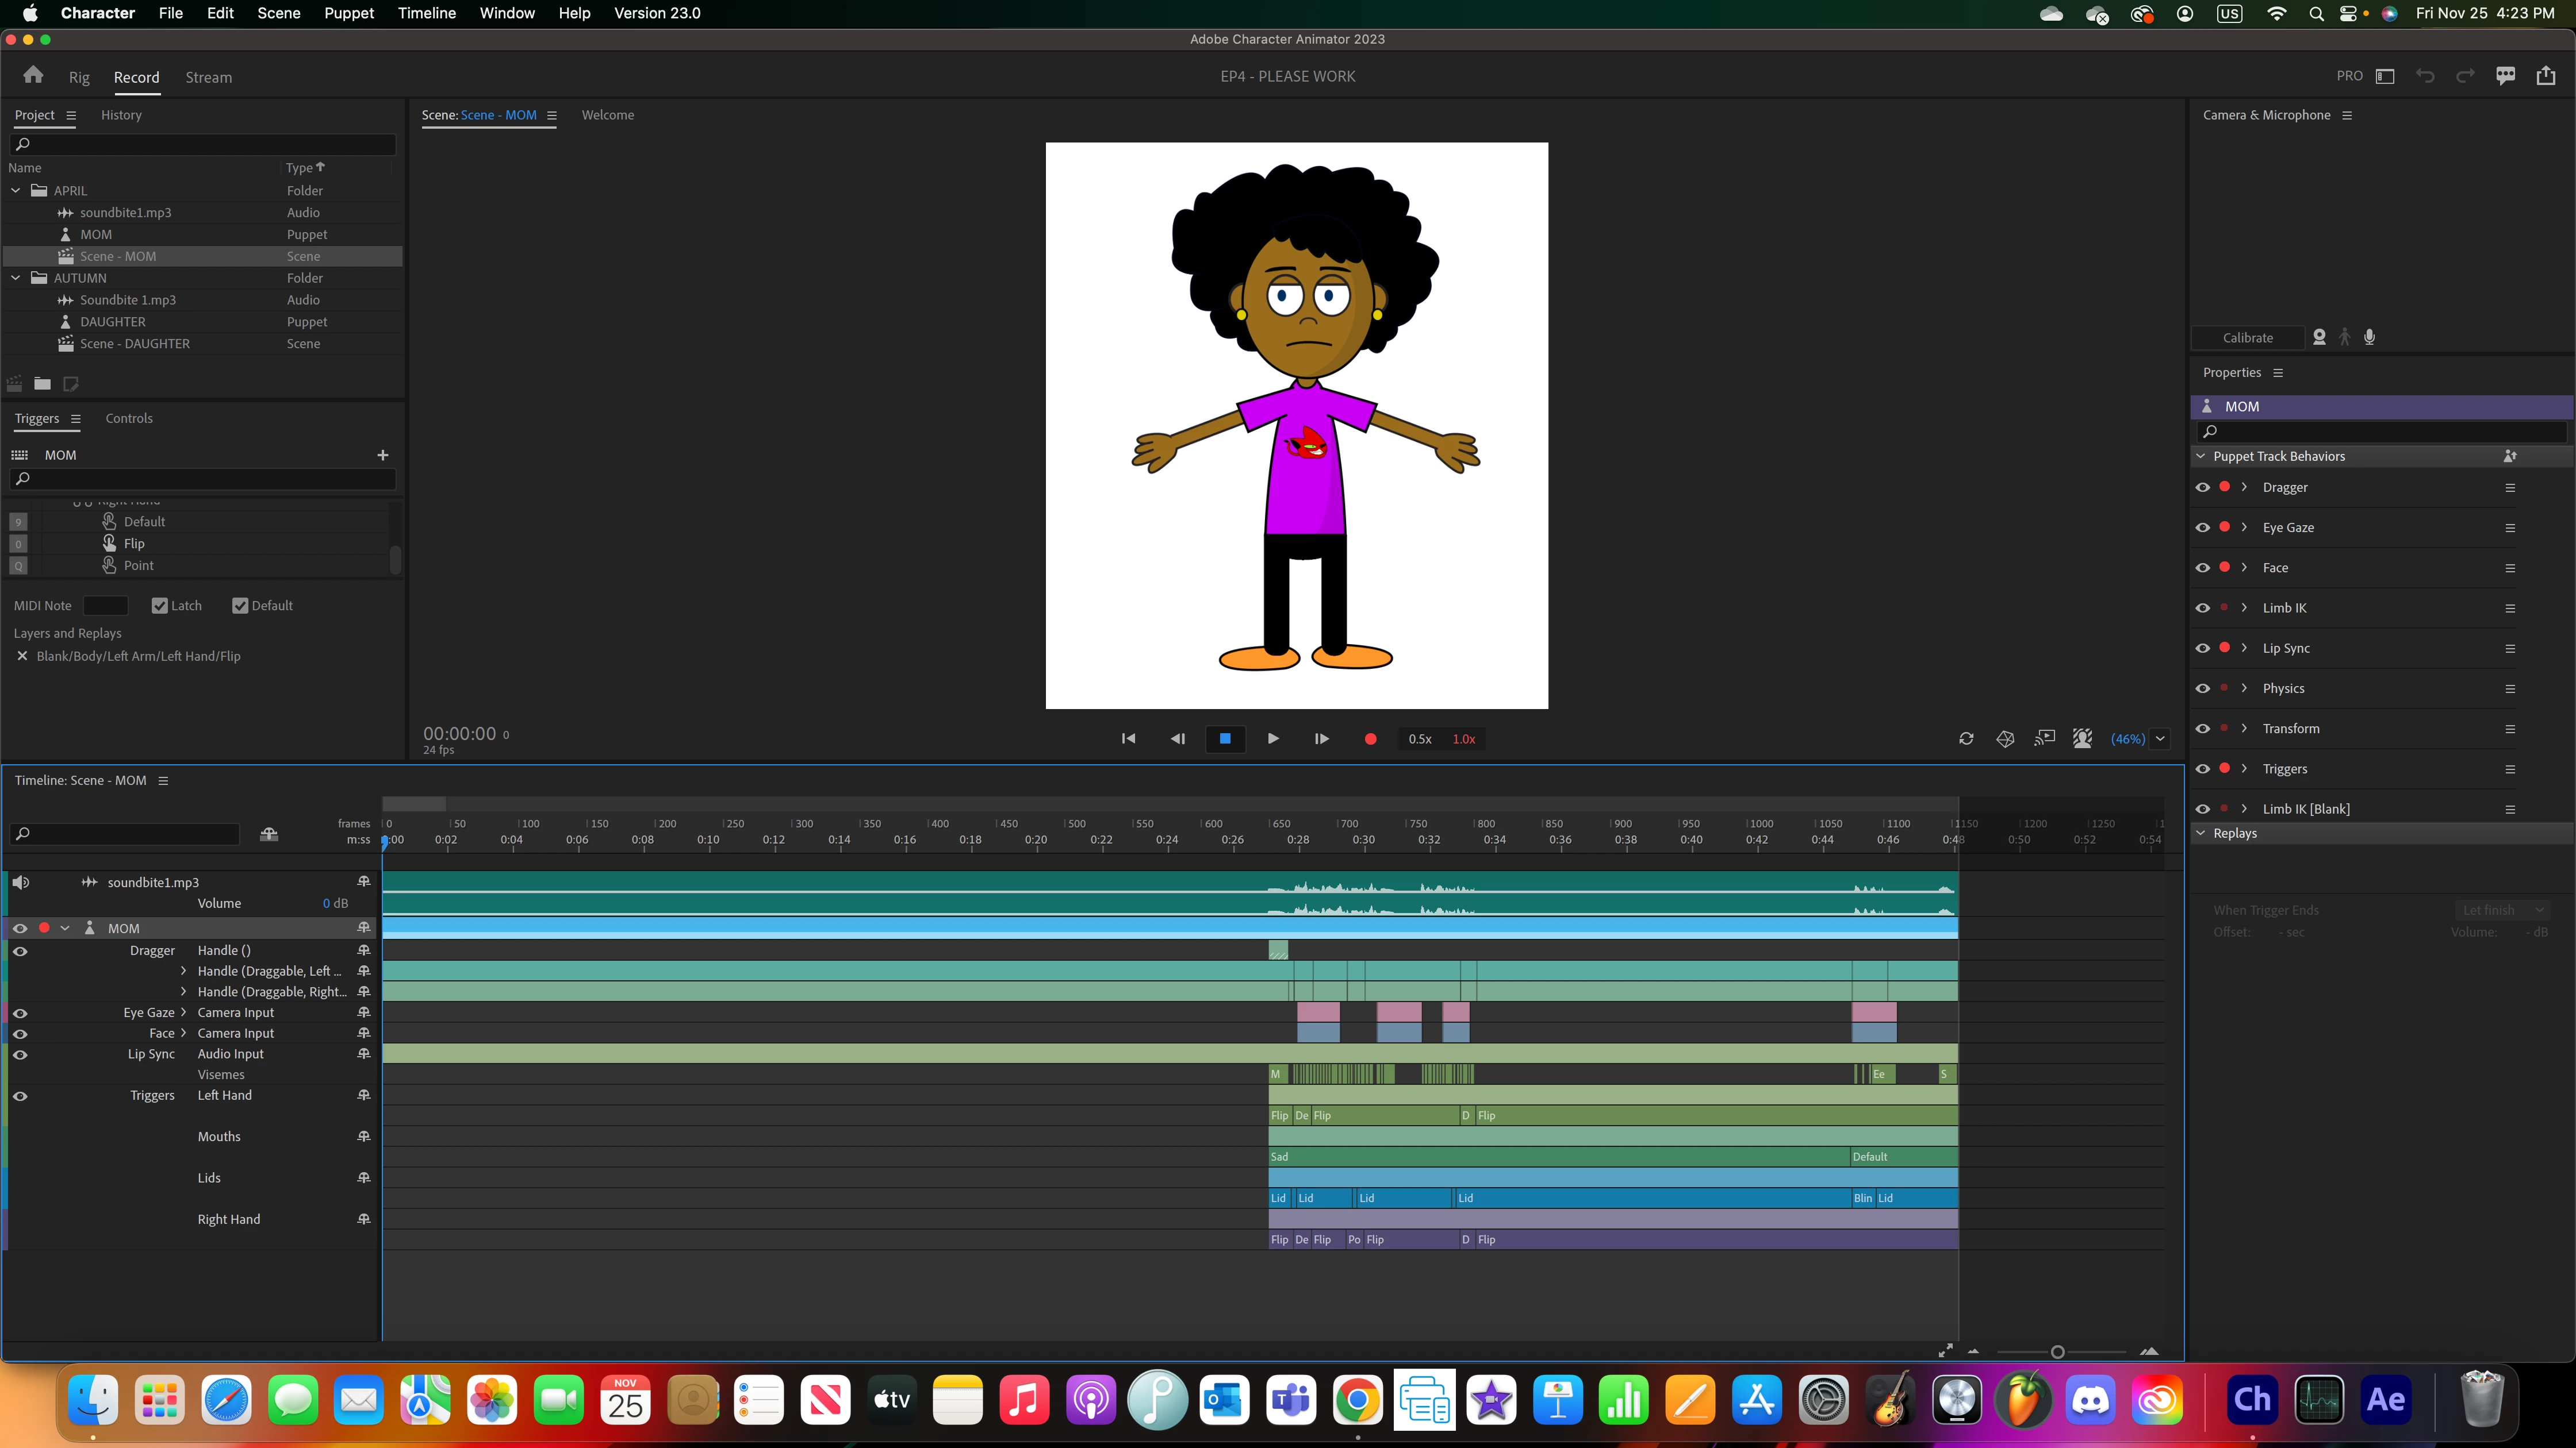The image size is (2576, 1448).
Task: Hide the Dragger behavior with eye icon
Action: tap(2202, 488)
